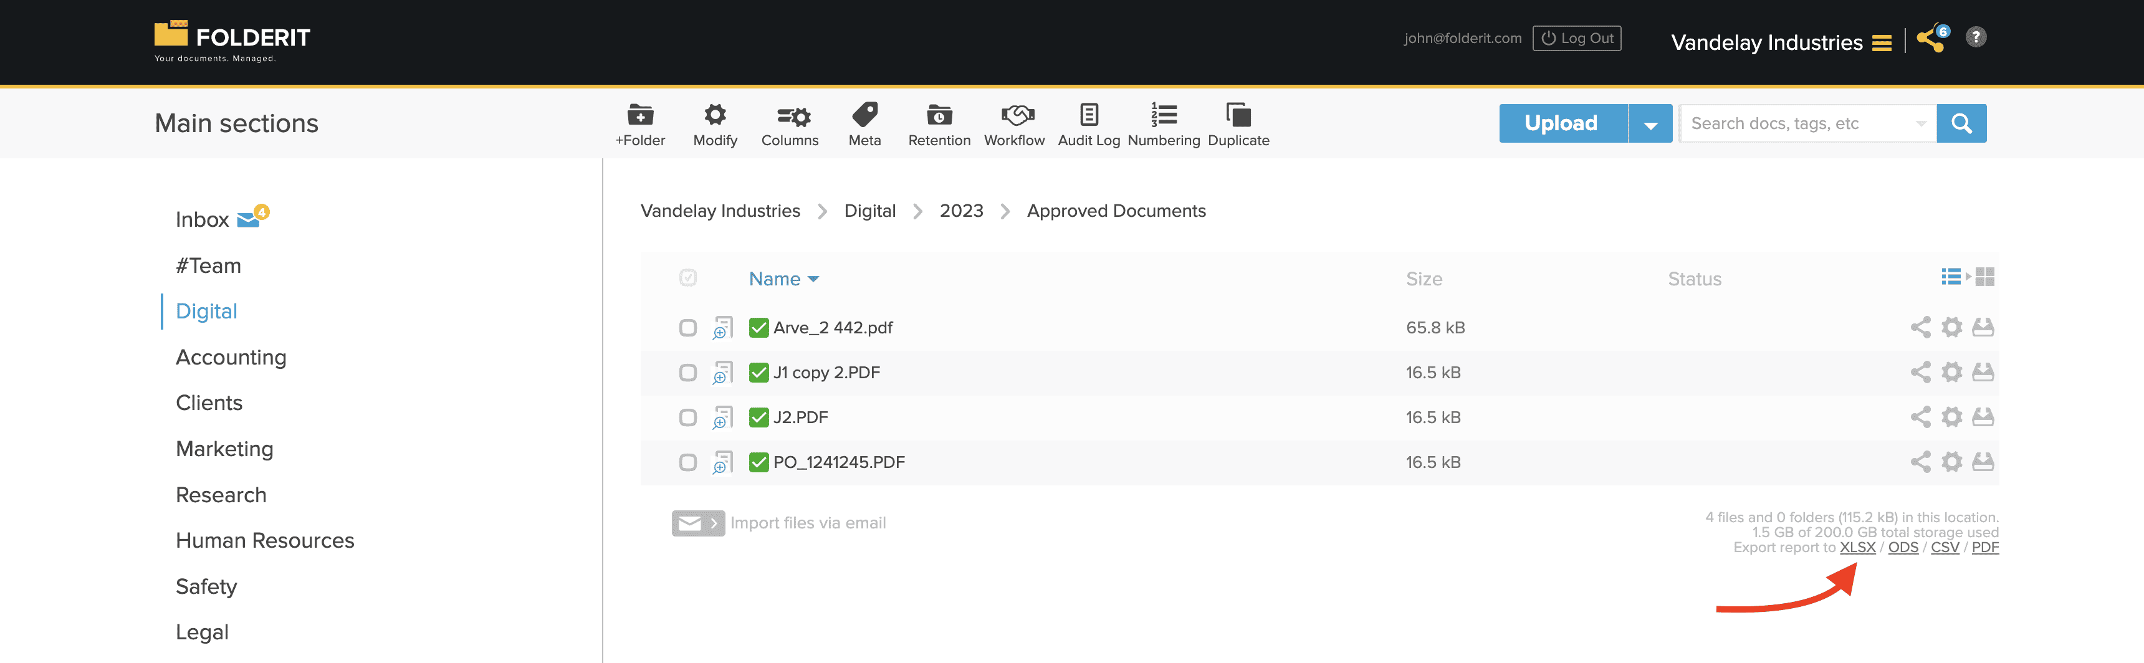The height and width of the screenshot is (663, 2144).
Task: Switch to list view icon
Action: (x=1951, y=277)
